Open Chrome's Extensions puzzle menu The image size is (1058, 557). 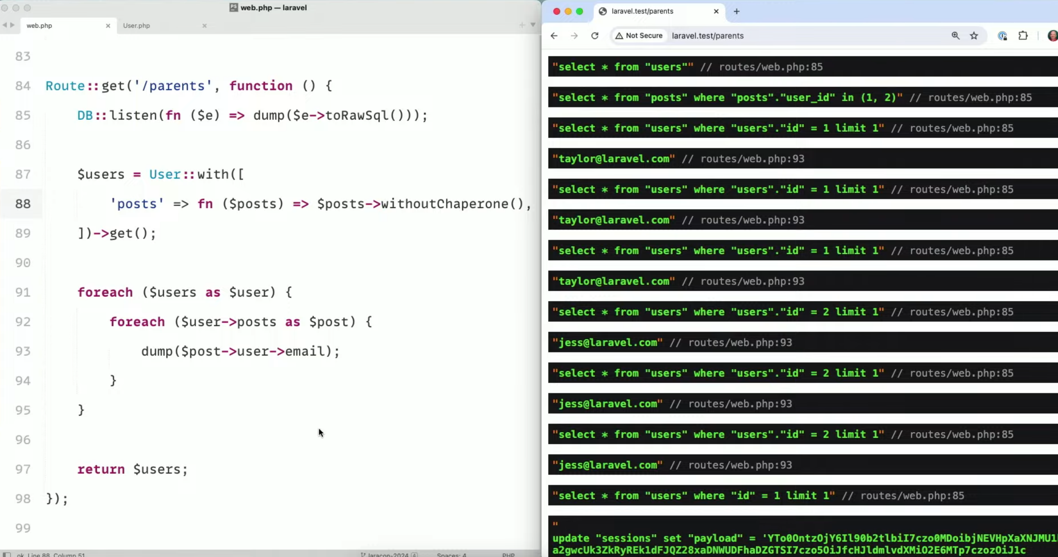click(1023, 36)
